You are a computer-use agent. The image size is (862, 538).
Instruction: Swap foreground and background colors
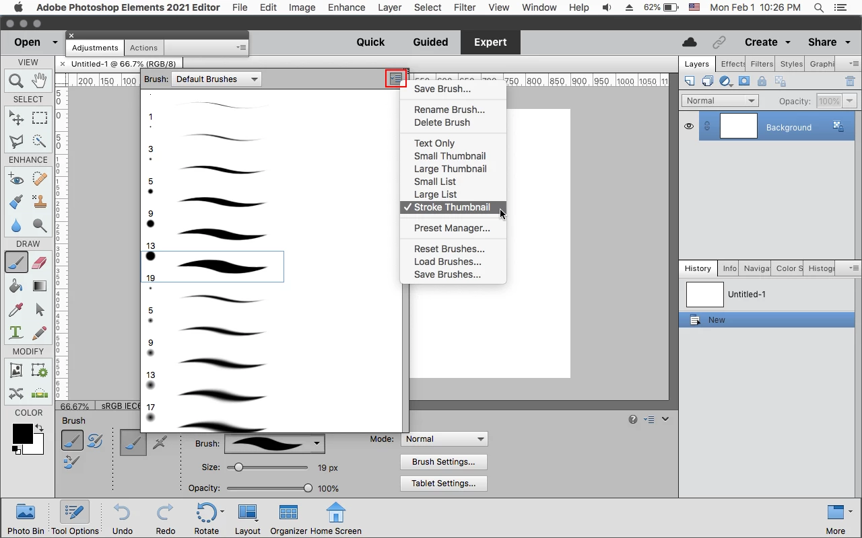40,428
